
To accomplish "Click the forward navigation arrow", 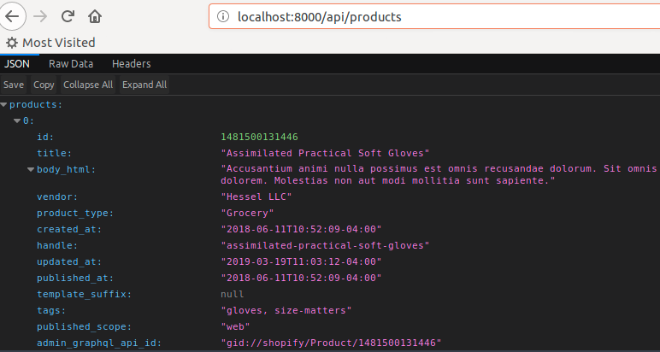I will tap(40, 16).
